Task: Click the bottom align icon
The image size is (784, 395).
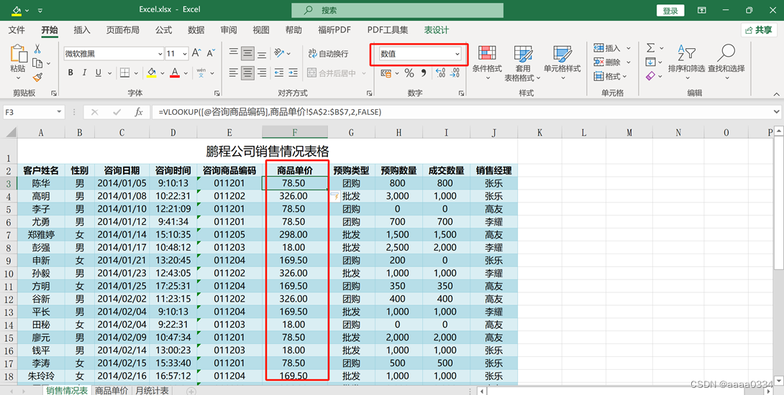Action: point(262,53)
